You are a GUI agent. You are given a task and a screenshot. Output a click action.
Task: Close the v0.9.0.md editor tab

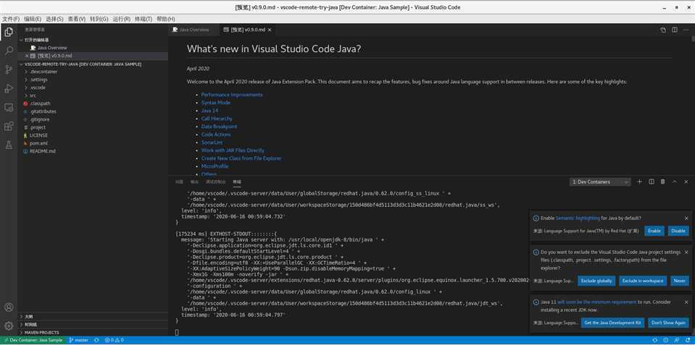270,30
